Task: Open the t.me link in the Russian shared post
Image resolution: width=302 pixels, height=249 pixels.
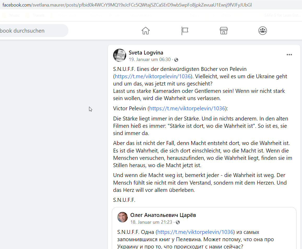Action: click(x=195, y=232)
